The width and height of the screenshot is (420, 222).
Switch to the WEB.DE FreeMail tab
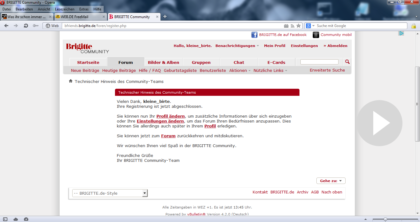81,17
